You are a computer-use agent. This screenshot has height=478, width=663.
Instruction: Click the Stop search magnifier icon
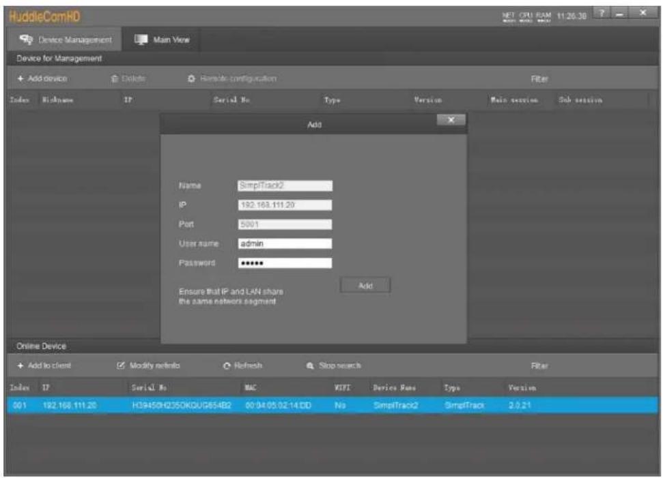pyautogui.click(x=310, y=365)
